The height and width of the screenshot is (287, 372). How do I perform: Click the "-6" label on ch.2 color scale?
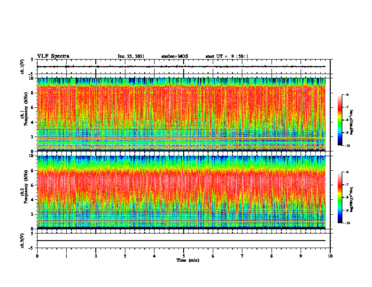(x=347, y=172)
